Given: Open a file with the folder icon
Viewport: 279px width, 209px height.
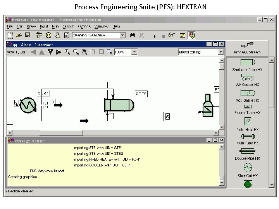Looking at the screenshot, I should click(x=19, y=35).
